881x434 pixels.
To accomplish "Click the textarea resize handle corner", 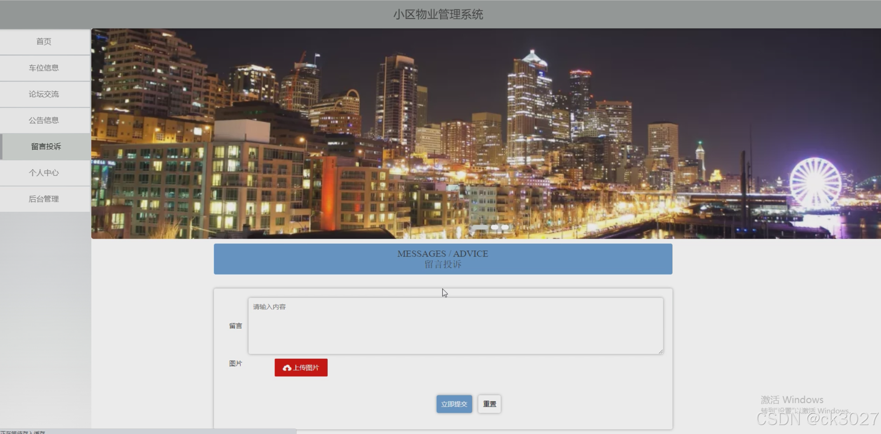I will point(660,351).
